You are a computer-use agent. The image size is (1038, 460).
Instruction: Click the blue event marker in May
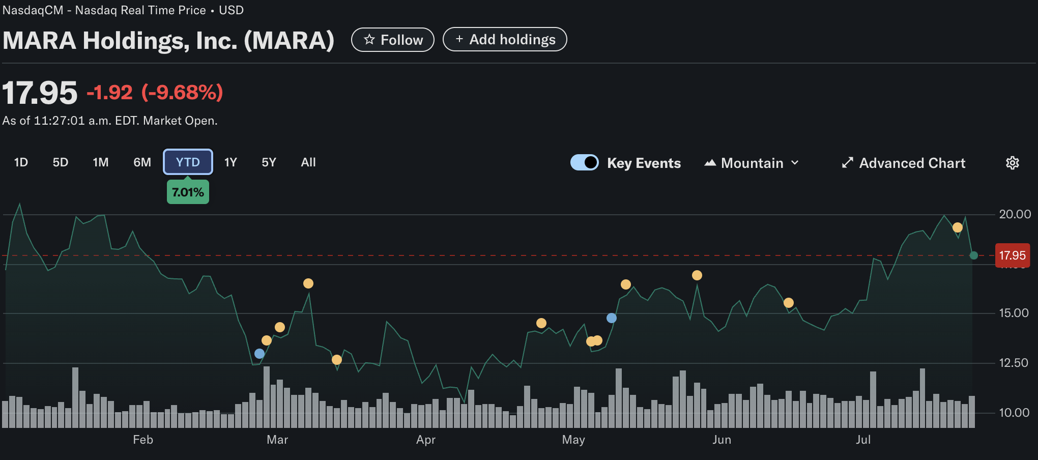pyautogui.click(x=612, y=318)
